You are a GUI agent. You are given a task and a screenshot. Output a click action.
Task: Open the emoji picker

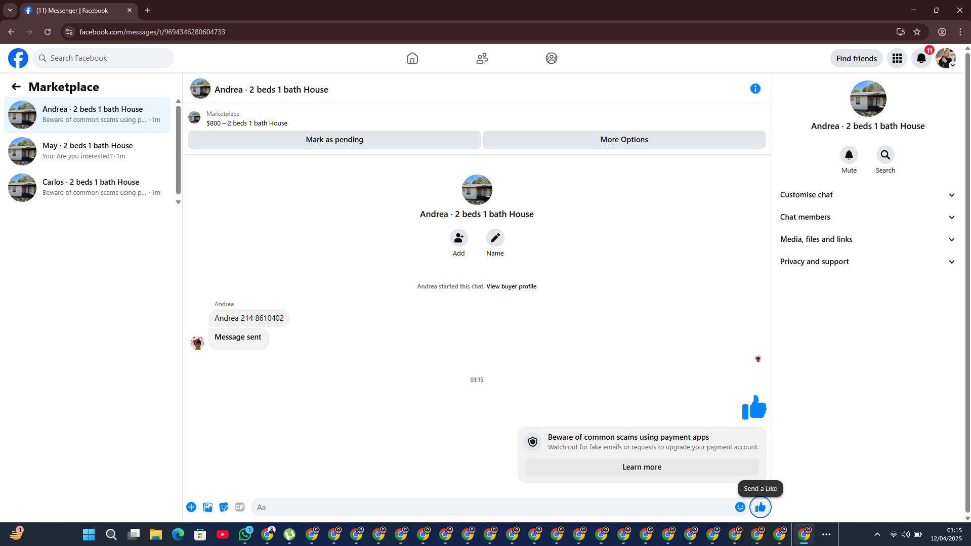[740, 507]
